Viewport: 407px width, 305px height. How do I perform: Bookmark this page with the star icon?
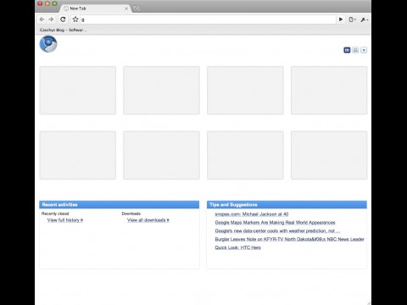[x=75, y=19]
